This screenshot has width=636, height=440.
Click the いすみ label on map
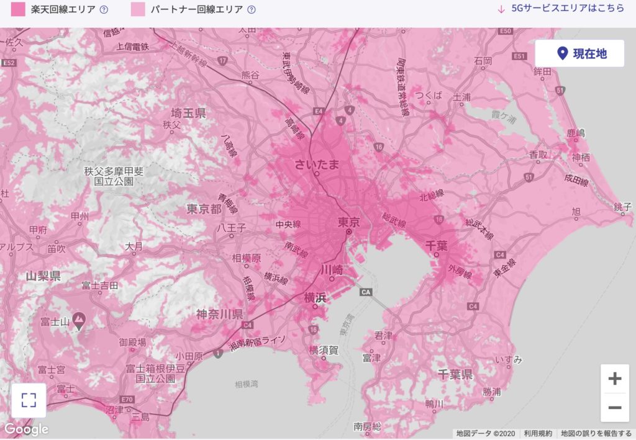[509, 359]
